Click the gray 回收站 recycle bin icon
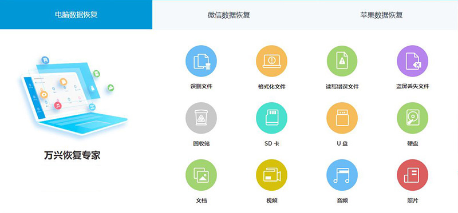 click(202, 118)
